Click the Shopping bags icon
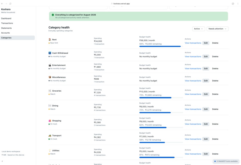This screenshot has height=165, width=241. 50,121
